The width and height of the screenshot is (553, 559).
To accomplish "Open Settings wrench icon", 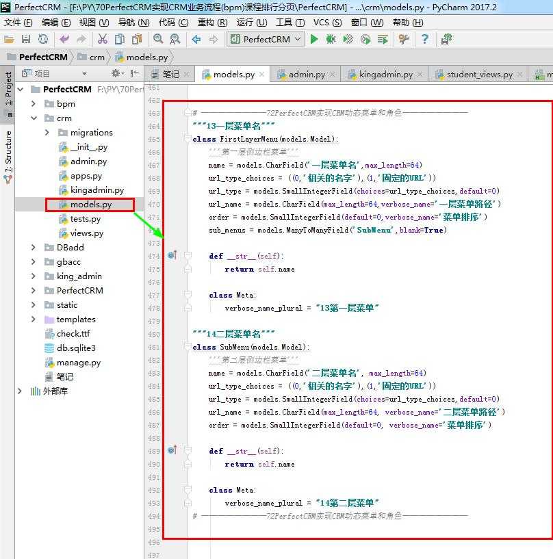I will pos(404,39).
